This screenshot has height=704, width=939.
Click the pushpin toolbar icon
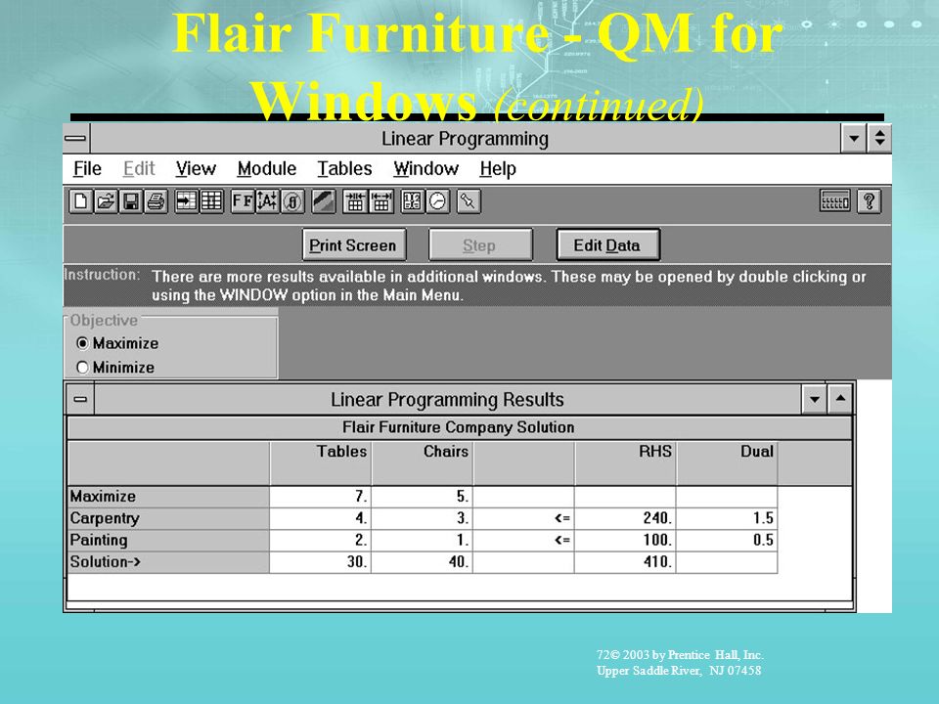469,201
